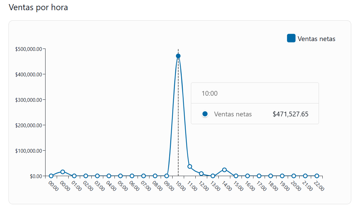The image size is (356, 209).
Task: Click the 13:00 data point marker
Action: [213, 176]
